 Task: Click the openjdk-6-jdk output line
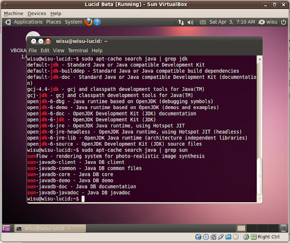pos(91,120)
